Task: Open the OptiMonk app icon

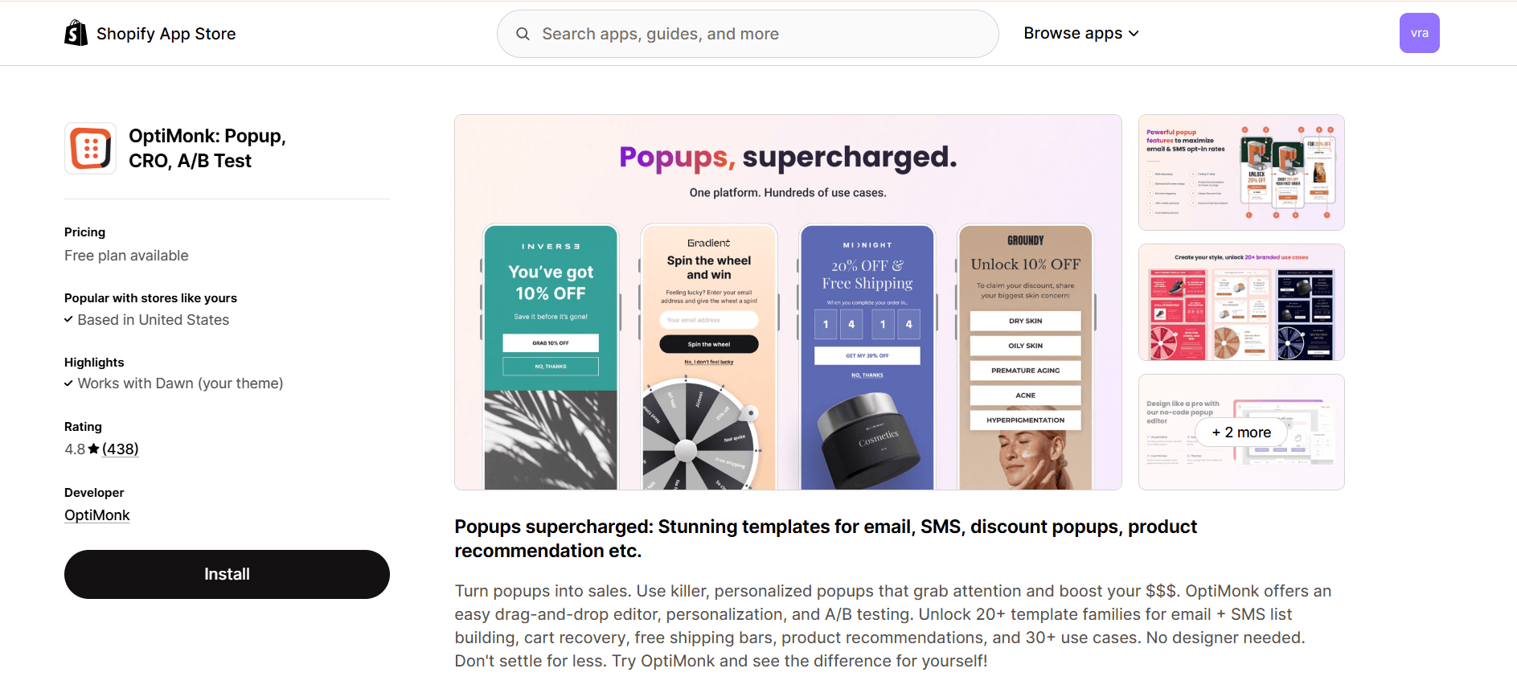Action: 90,148
